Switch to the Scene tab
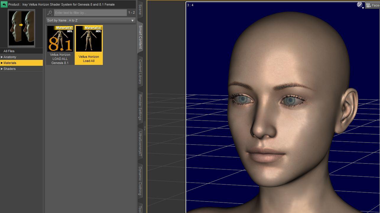 point(140,9)
